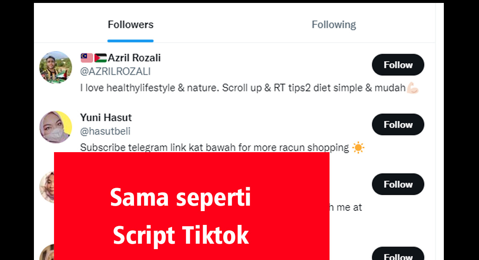Switch to the Followers tab

pos(131,24)
